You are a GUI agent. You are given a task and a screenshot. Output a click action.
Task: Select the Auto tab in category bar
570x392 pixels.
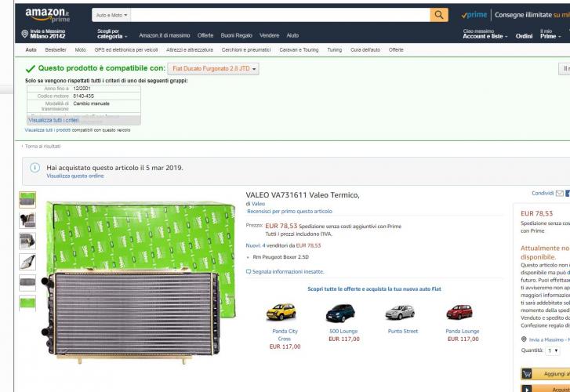point(31,50)
